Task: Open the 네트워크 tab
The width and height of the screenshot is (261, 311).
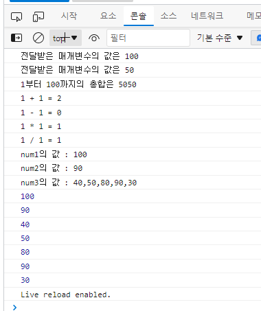Action: (207, 16)
